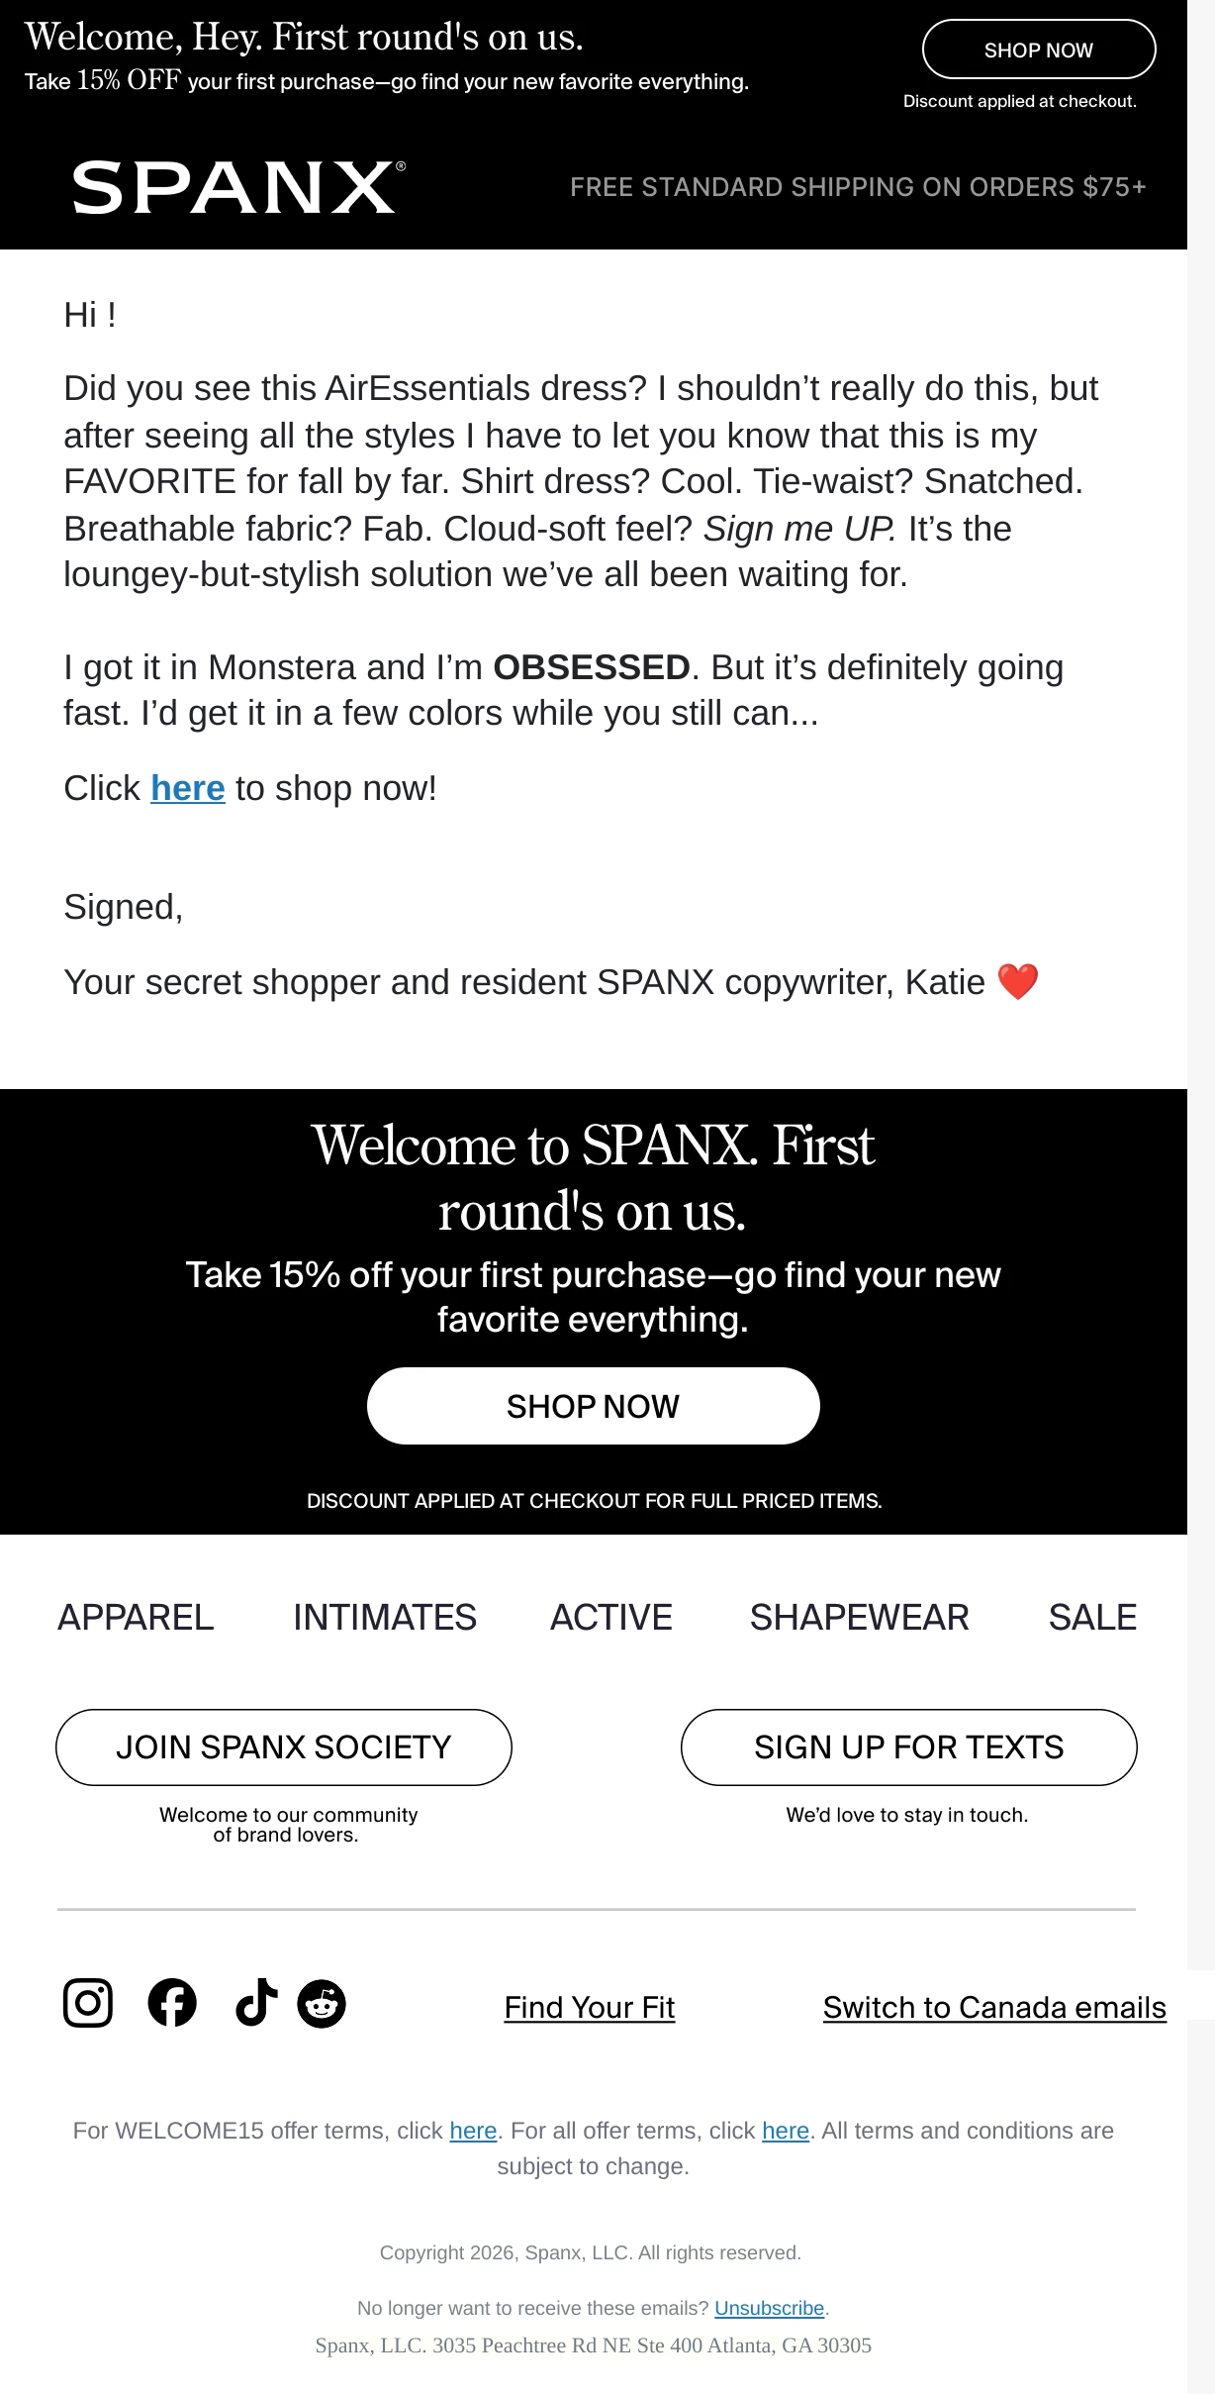Viewport: 1215px width, 2394px height.
Task: Open the APPAREL category
Action: point(136,1618)
